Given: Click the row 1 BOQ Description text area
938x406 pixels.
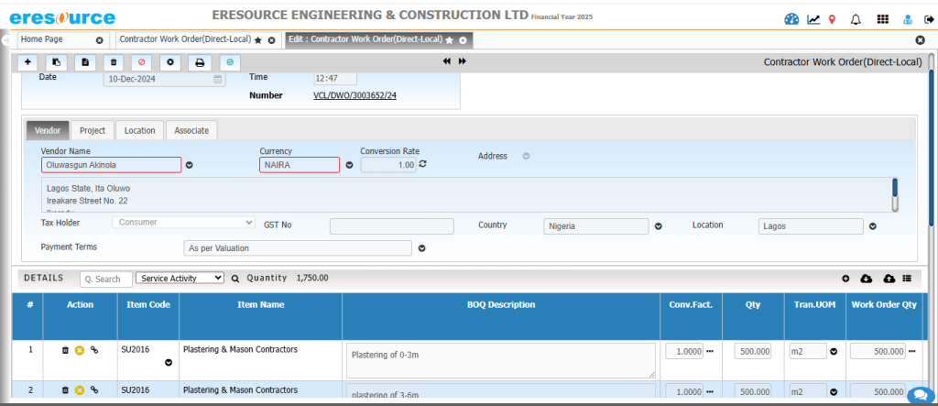Looking at the screenshot, I should point(501,360).
